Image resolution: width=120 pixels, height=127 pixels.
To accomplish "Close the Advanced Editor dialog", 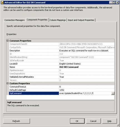I will 117,3.
